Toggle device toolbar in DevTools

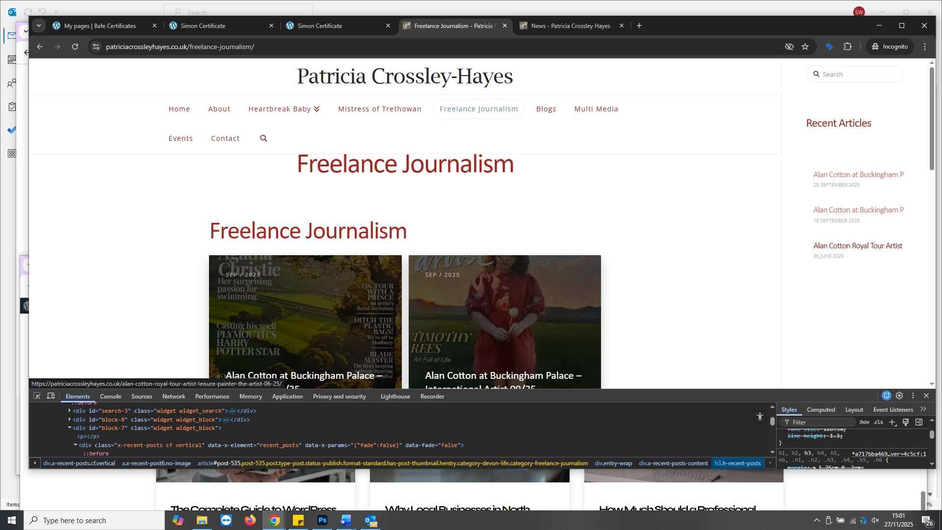51,396
